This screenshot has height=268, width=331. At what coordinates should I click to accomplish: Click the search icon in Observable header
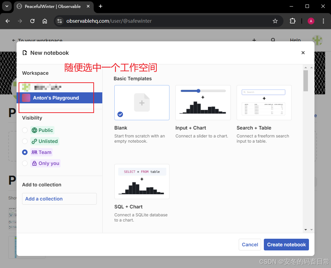pyautogui.click(x=273, y=40)
